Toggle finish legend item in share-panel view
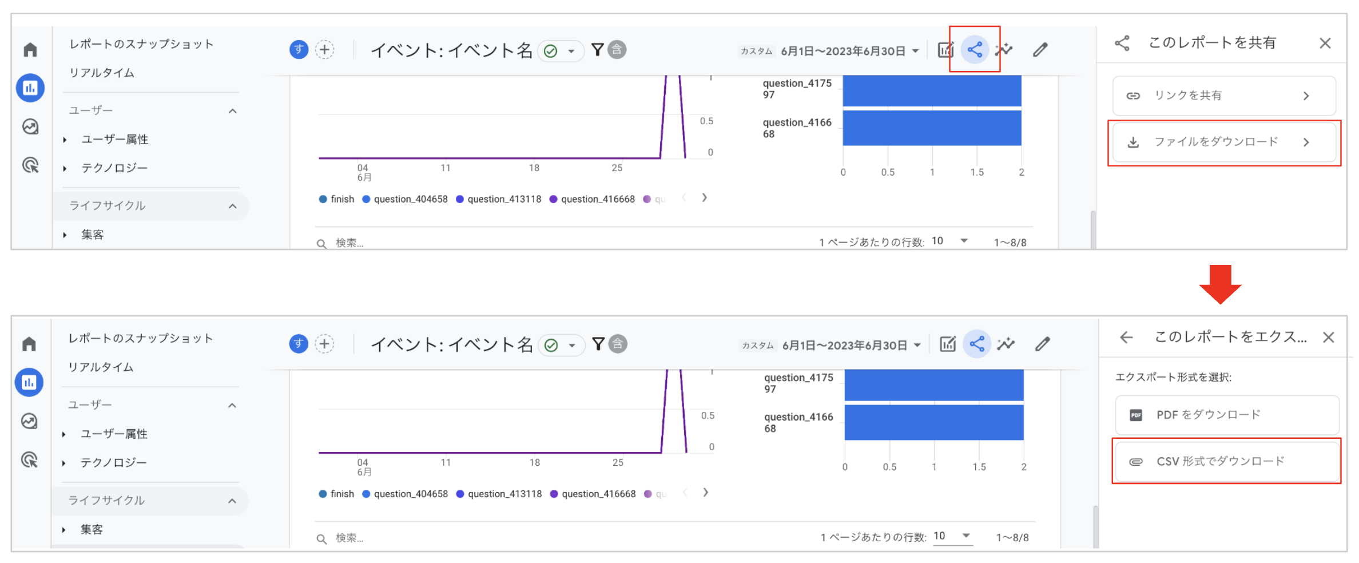The height and width of the screenshot is (563, 1359). tap(337, 199)
